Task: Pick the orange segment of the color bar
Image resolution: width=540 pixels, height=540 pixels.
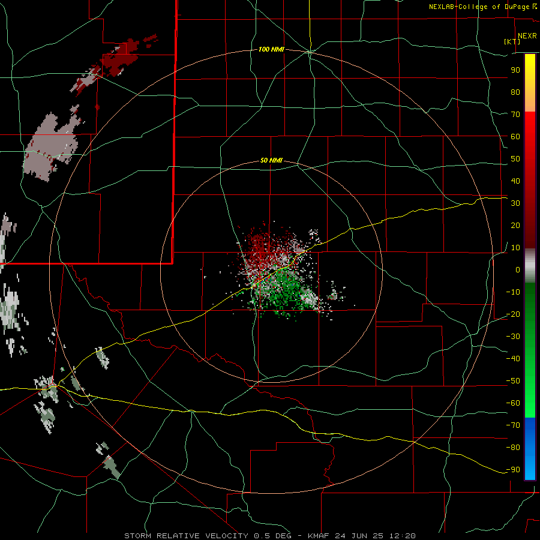Action: (530, 101)
